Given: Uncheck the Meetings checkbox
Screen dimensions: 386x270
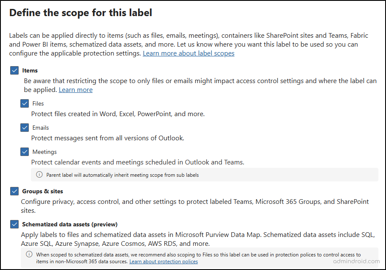Looking at the screenshot, I should (x=25, y=152).
